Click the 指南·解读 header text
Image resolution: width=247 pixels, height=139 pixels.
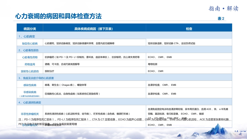point(223,9)
